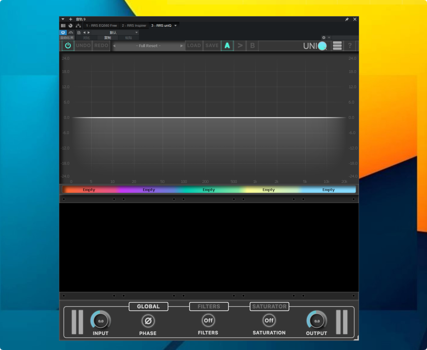The image size is (427, 350).
Task: Click the window resize corner handle
Action: coord(356,338)
